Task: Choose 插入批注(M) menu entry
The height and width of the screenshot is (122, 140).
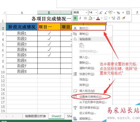Action: (x=92, y=91)
